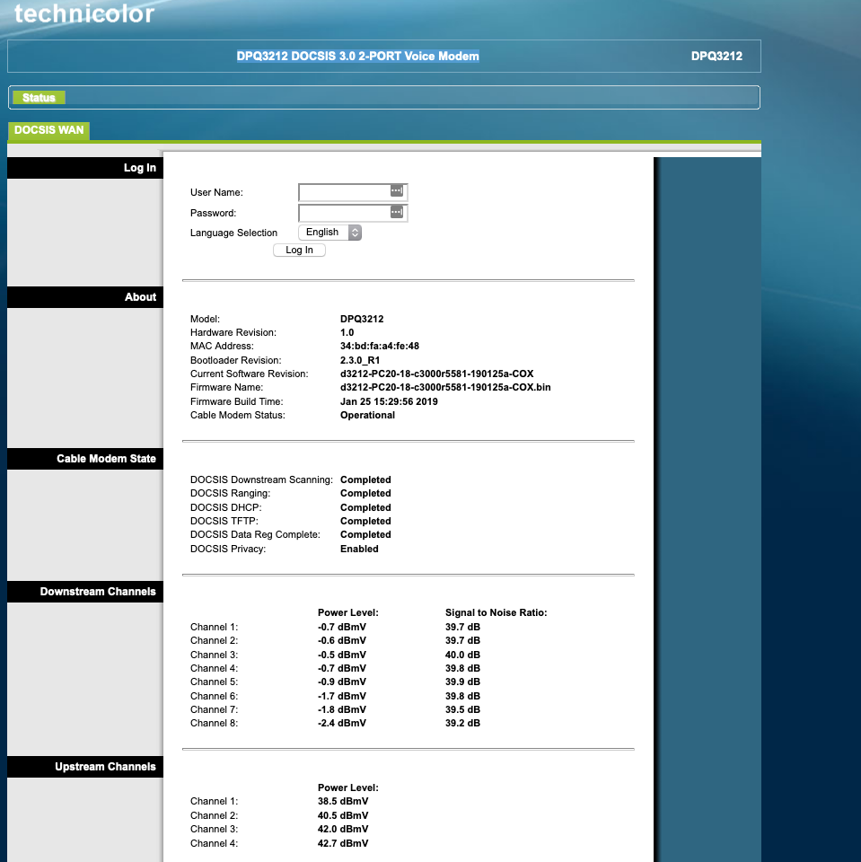Screen dimensions: 861x862
Task: Click the firmware name ending in COX.bin
Action: [x=445, y=387]
